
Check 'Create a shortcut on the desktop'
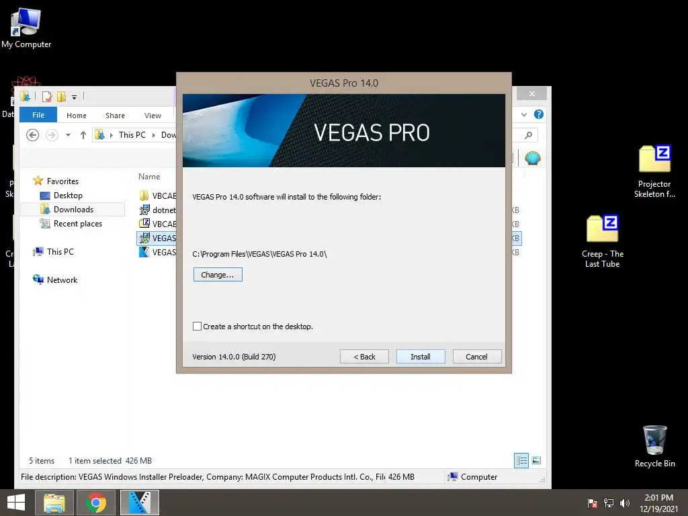[197, 327]
